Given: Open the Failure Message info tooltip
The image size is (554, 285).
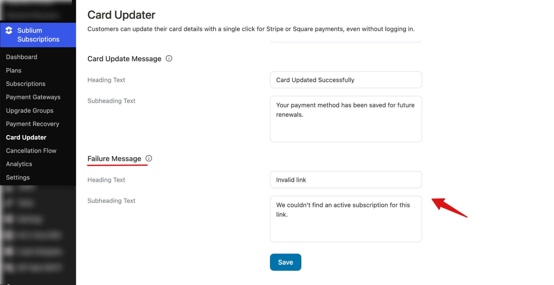Looking at the screenshot, I should (149, 158).
